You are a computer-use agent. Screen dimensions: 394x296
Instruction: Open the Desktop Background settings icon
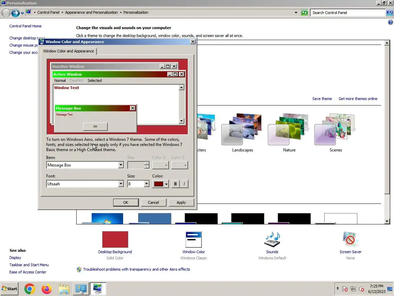tap(115, 239)
